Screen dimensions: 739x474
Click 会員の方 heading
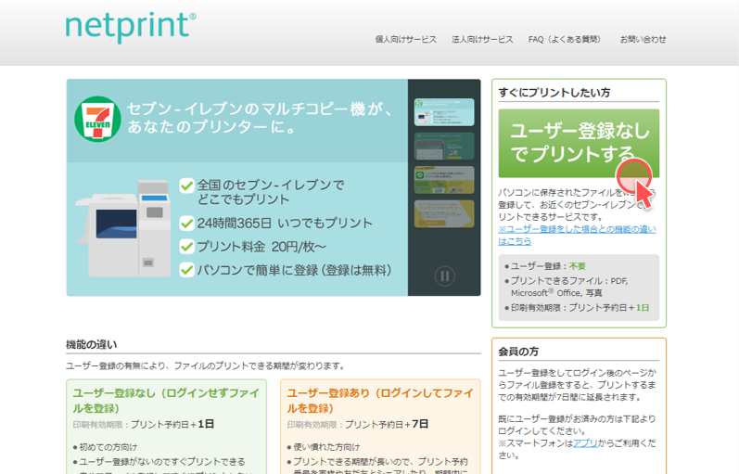click(x=518, y=352)
